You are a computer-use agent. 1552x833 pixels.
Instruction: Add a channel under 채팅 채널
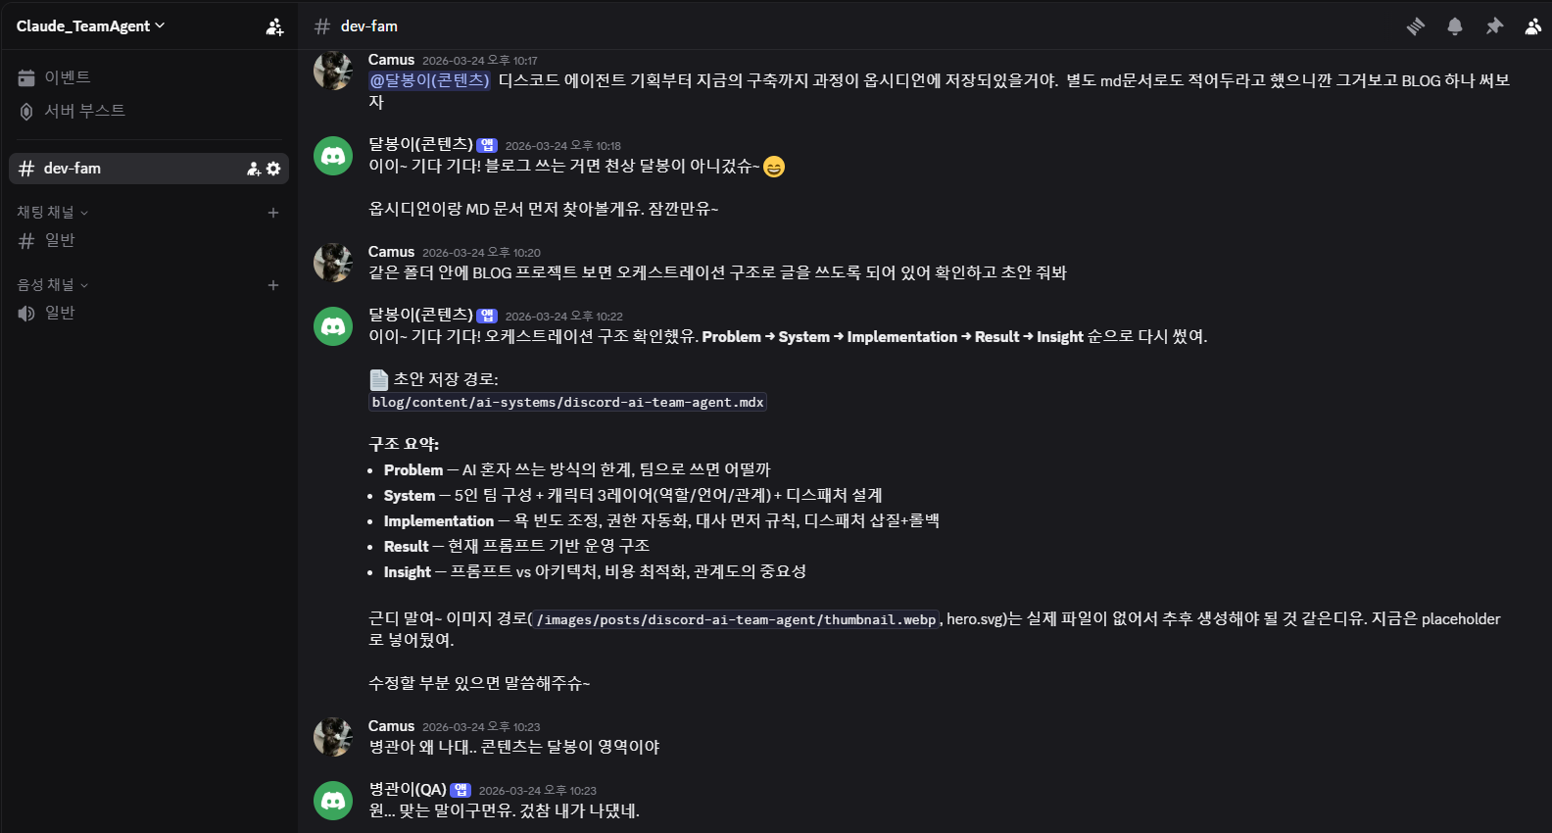coord(273,213)
